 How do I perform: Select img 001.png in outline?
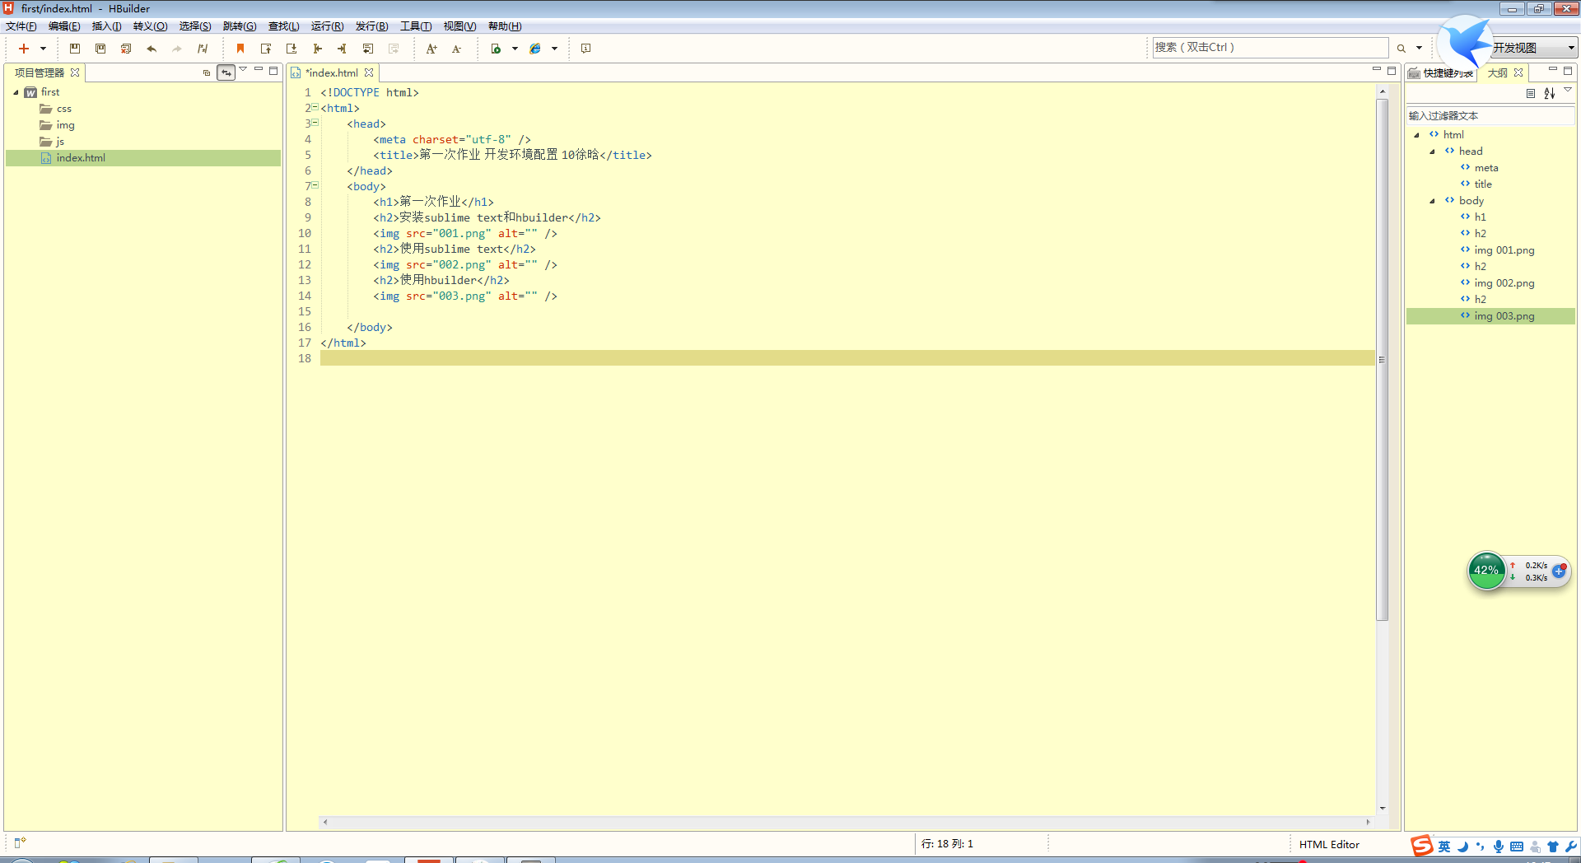1504,250
